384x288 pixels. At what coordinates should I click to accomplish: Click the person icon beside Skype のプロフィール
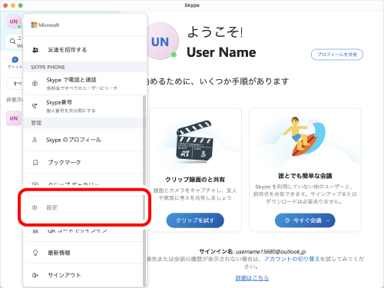(35, 140)
